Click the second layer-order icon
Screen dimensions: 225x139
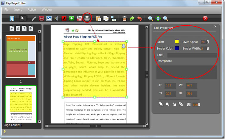click(167, 104)
